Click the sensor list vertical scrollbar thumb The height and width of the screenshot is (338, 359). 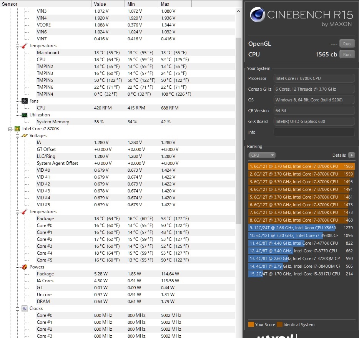tap(238, 131)
